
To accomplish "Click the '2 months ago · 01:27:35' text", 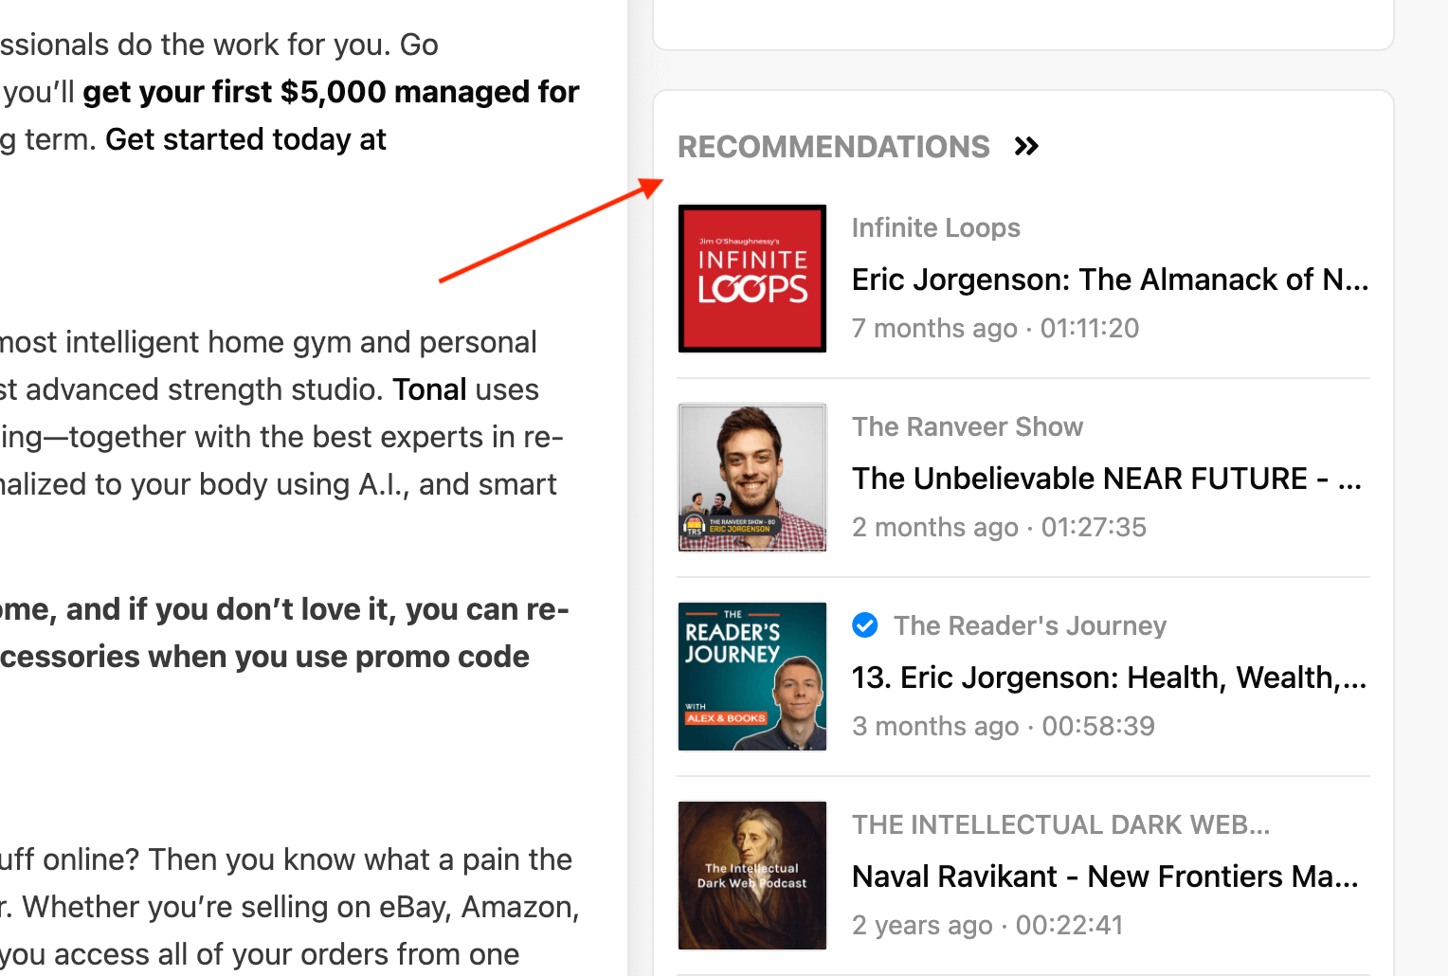I will 999,527.
